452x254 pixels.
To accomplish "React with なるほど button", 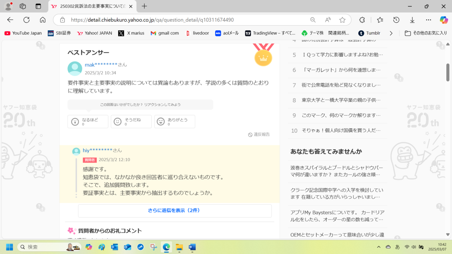I will (x=88, y=122).
